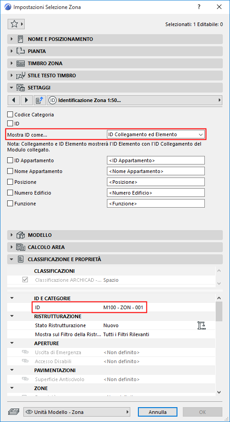230x422 pixels.
Task: Close the Impostazioni Selezione Zona dialog
Action: pyautogui.click(x=219, y=7)
